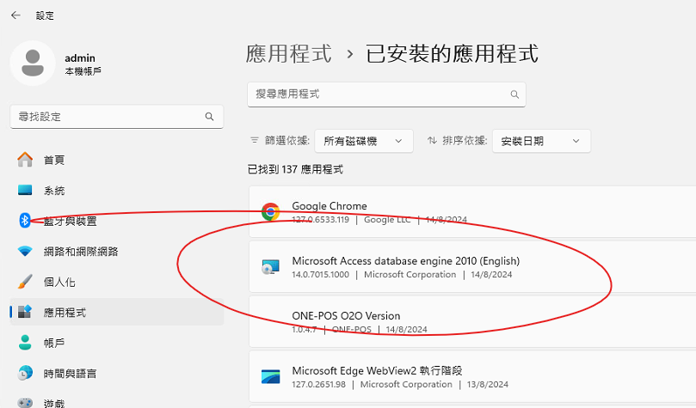Open 首頁 settings page
The image size is (696, 408).
click(117, 160)
